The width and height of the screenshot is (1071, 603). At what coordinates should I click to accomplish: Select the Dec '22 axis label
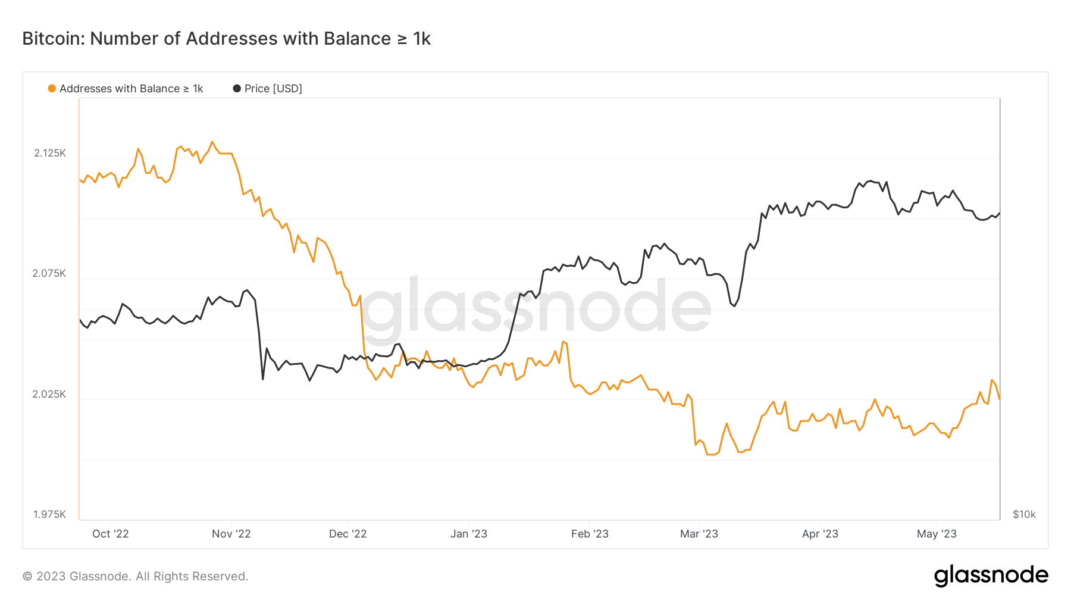pyautogui.click(x=348, y=534)
